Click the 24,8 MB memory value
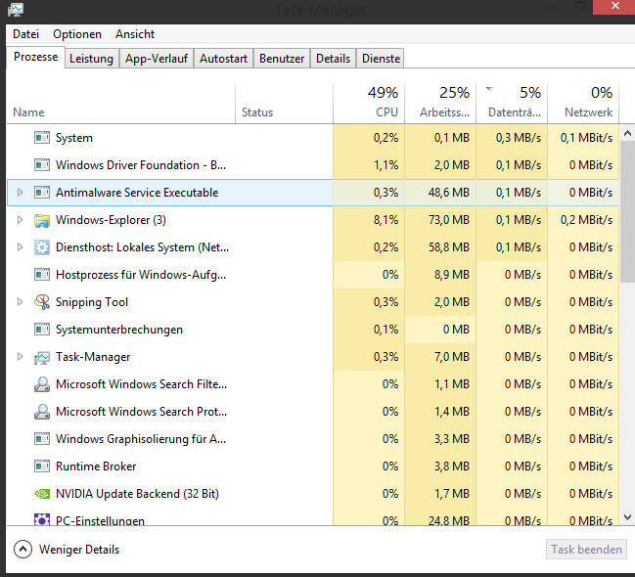This screenshot has height=577, width=635. pos(449,520)
